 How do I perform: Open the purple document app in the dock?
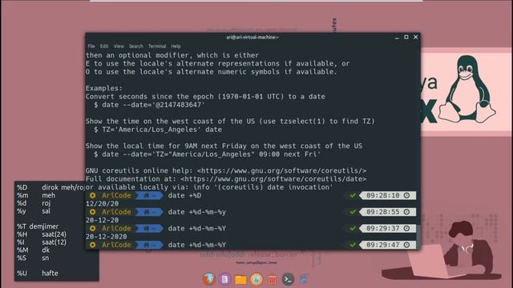tap(224, 279)
